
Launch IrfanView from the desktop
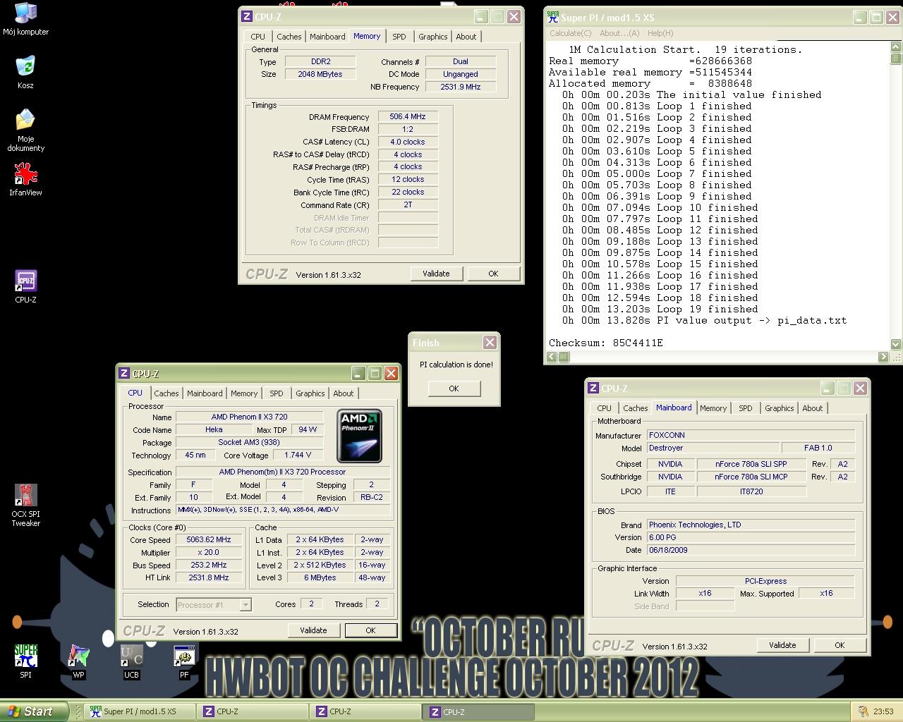(x=25, y=180)
